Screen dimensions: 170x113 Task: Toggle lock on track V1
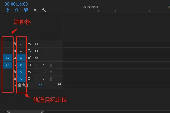tap(14, 57)
